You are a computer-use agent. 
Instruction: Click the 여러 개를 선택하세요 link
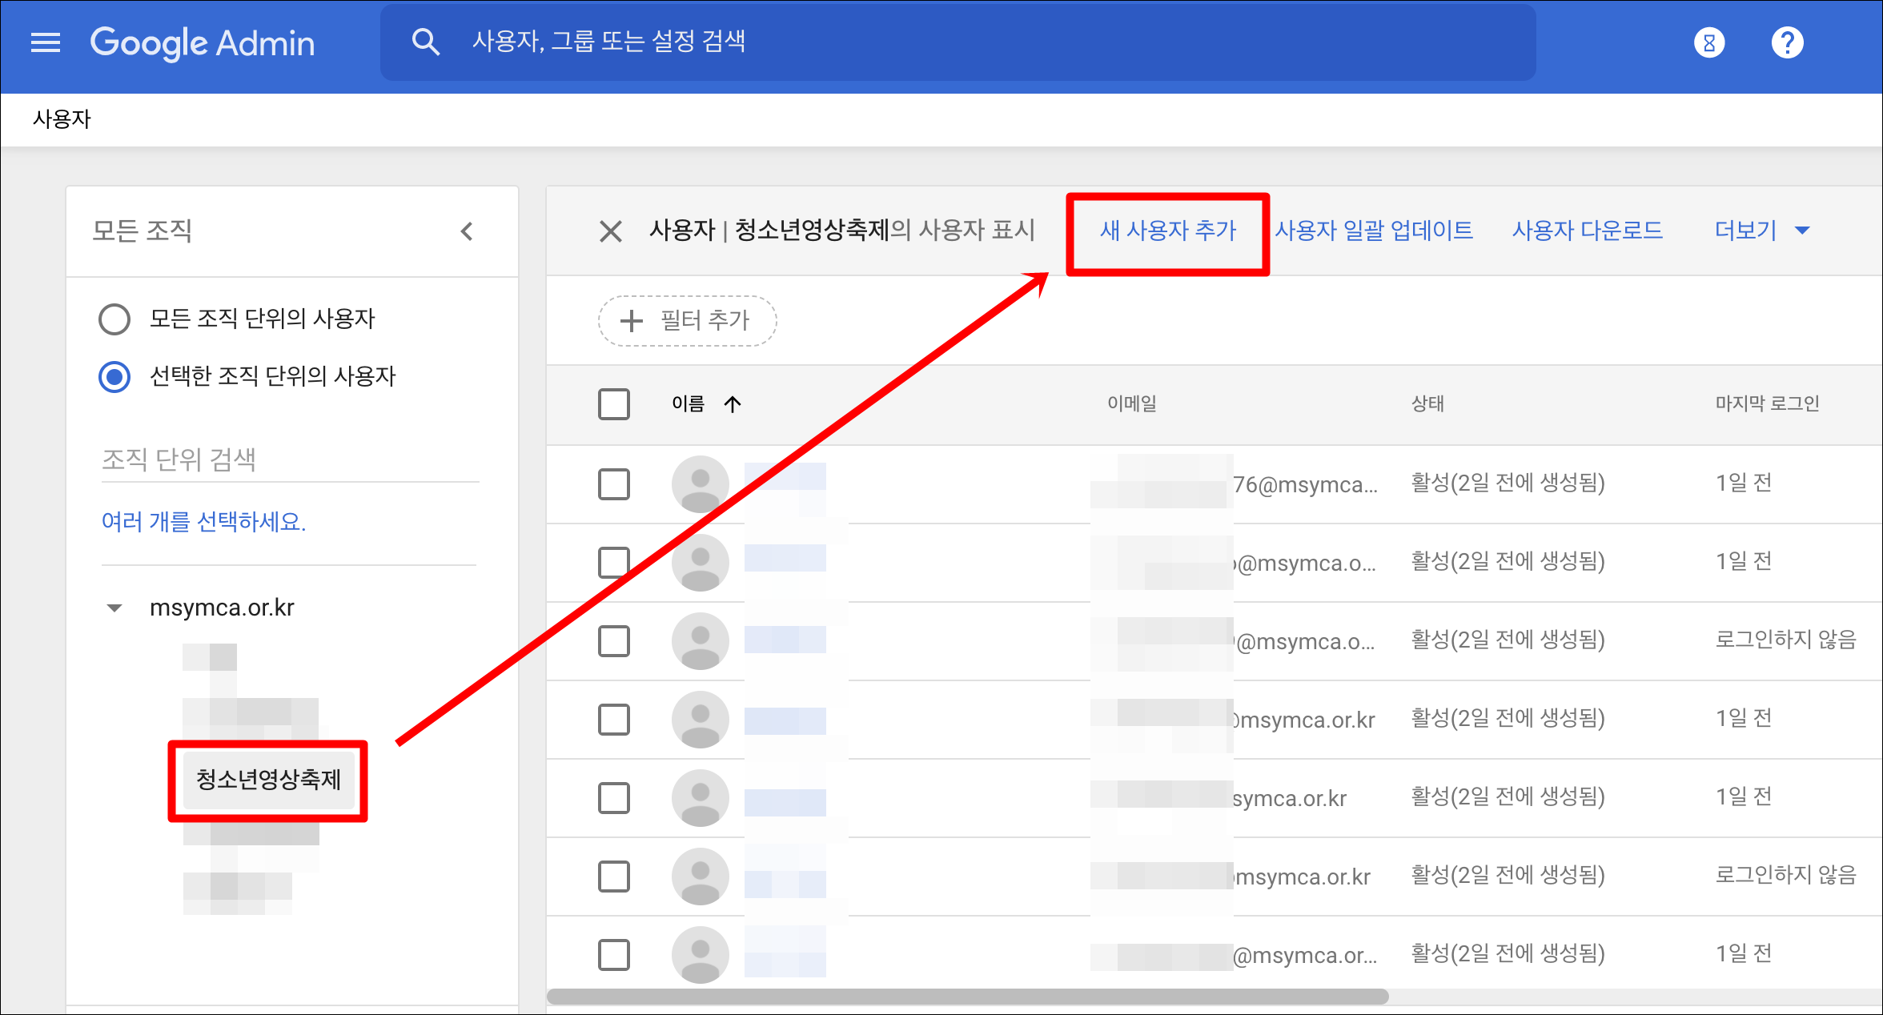tap(203, 522)
